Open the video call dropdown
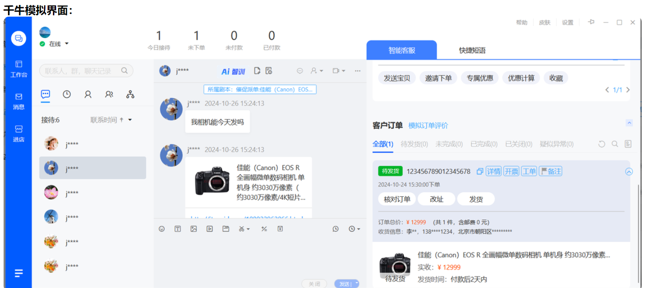Image resolution: width=645 pixels, height=288 pixels. tap(338, 71)
